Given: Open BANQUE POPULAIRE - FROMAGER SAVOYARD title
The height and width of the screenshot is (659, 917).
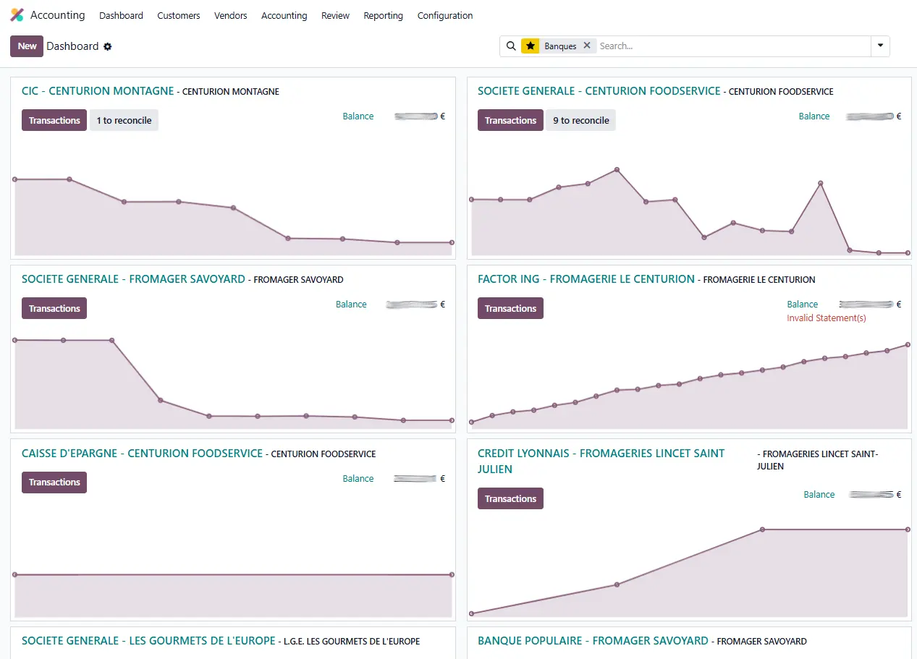Looking at the screenshot, I should point(593,641).
